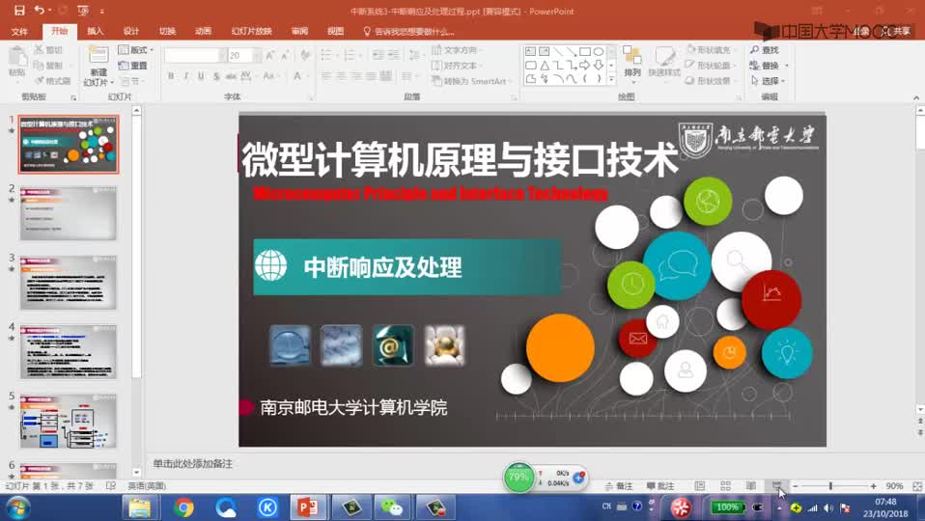Toggle Underline formatting
Screen dimensions: 925x521
click(x=201, y=76)
